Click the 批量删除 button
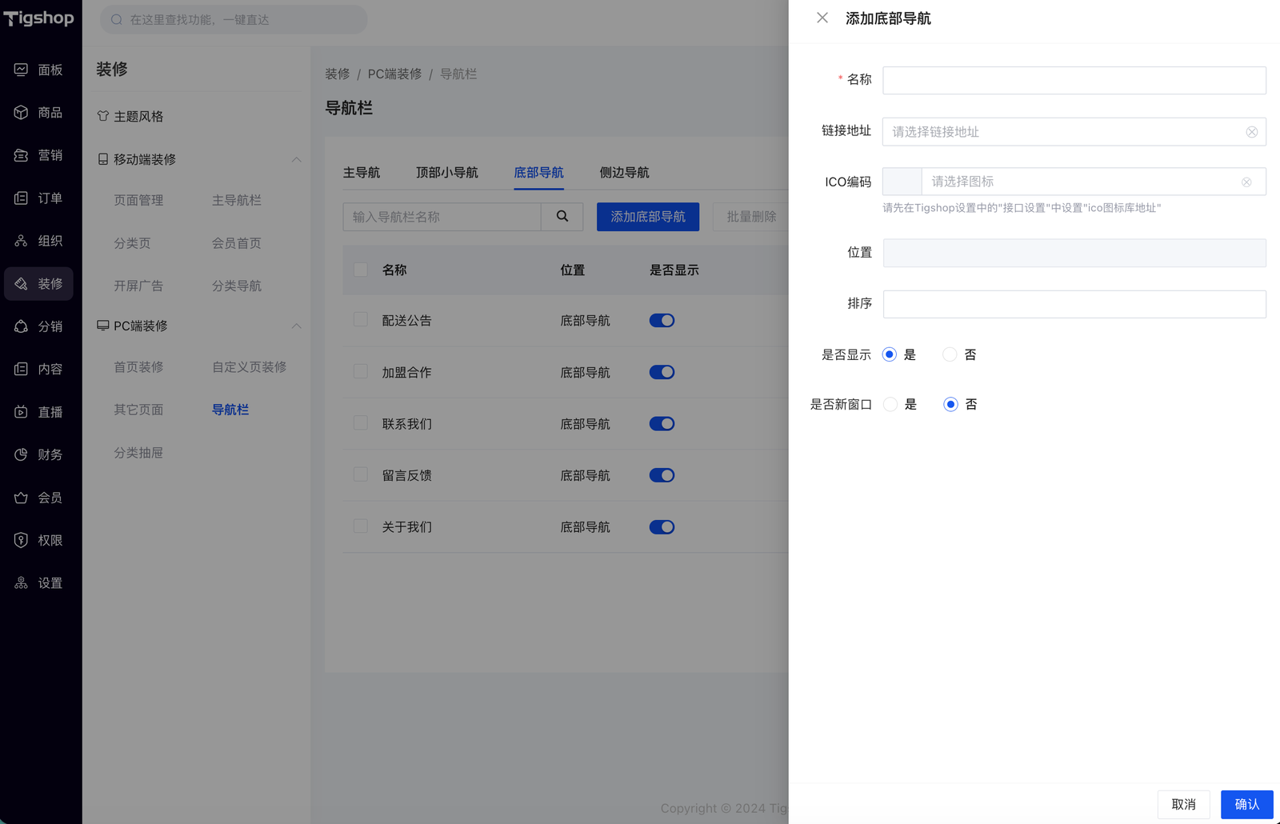This screenshot has height=824, width=1280. tap(751, 217)
